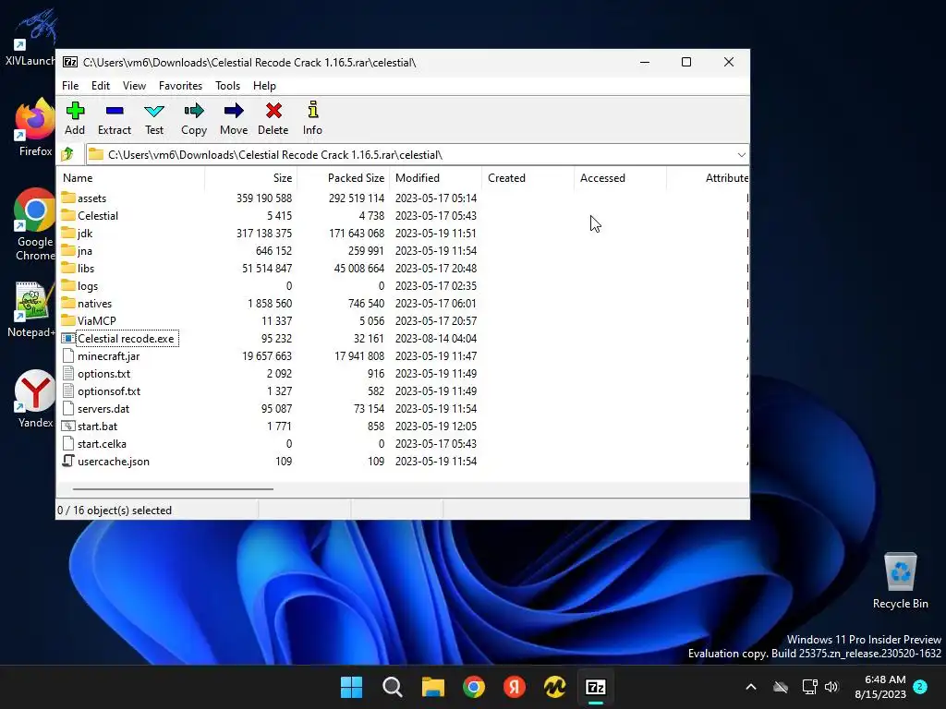Viewport: 946px width, 709px height.
Task: Open File Explorer from taskbar
Action: point(433,687)
